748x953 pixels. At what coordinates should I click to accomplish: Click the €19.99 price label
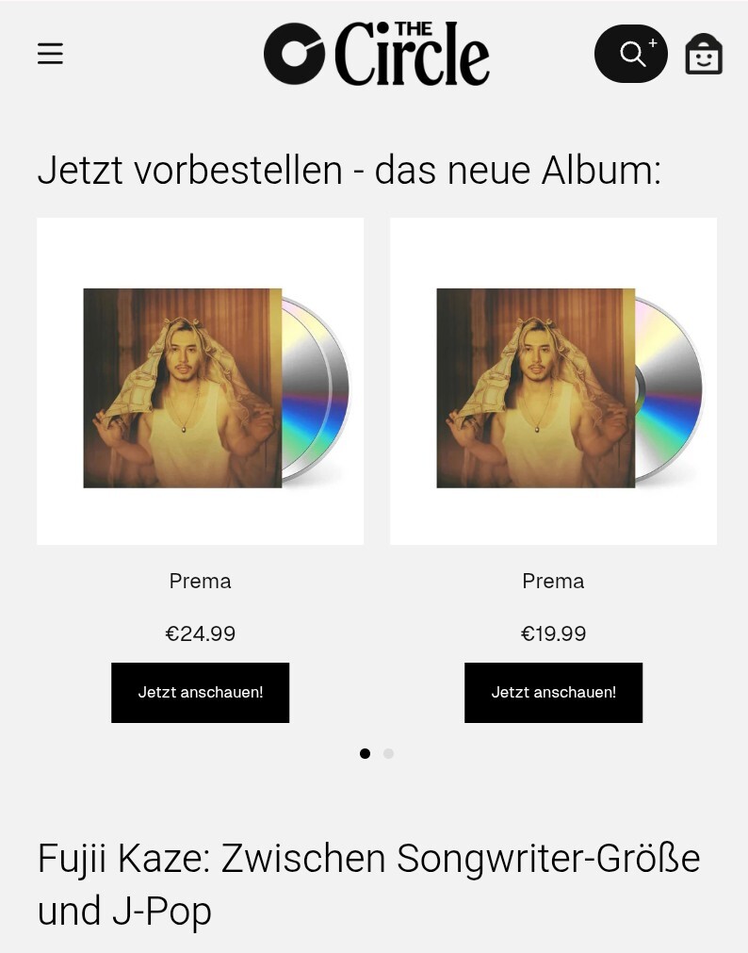click(553, 633)
